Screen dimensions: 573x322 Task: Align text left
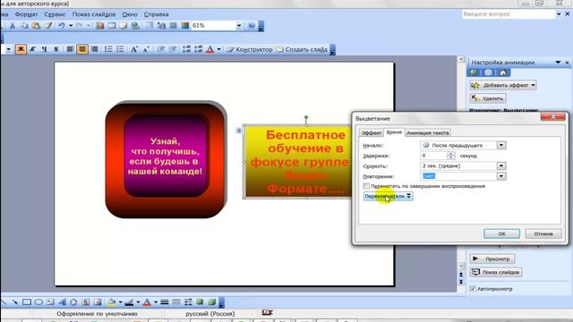click(70, 49)
